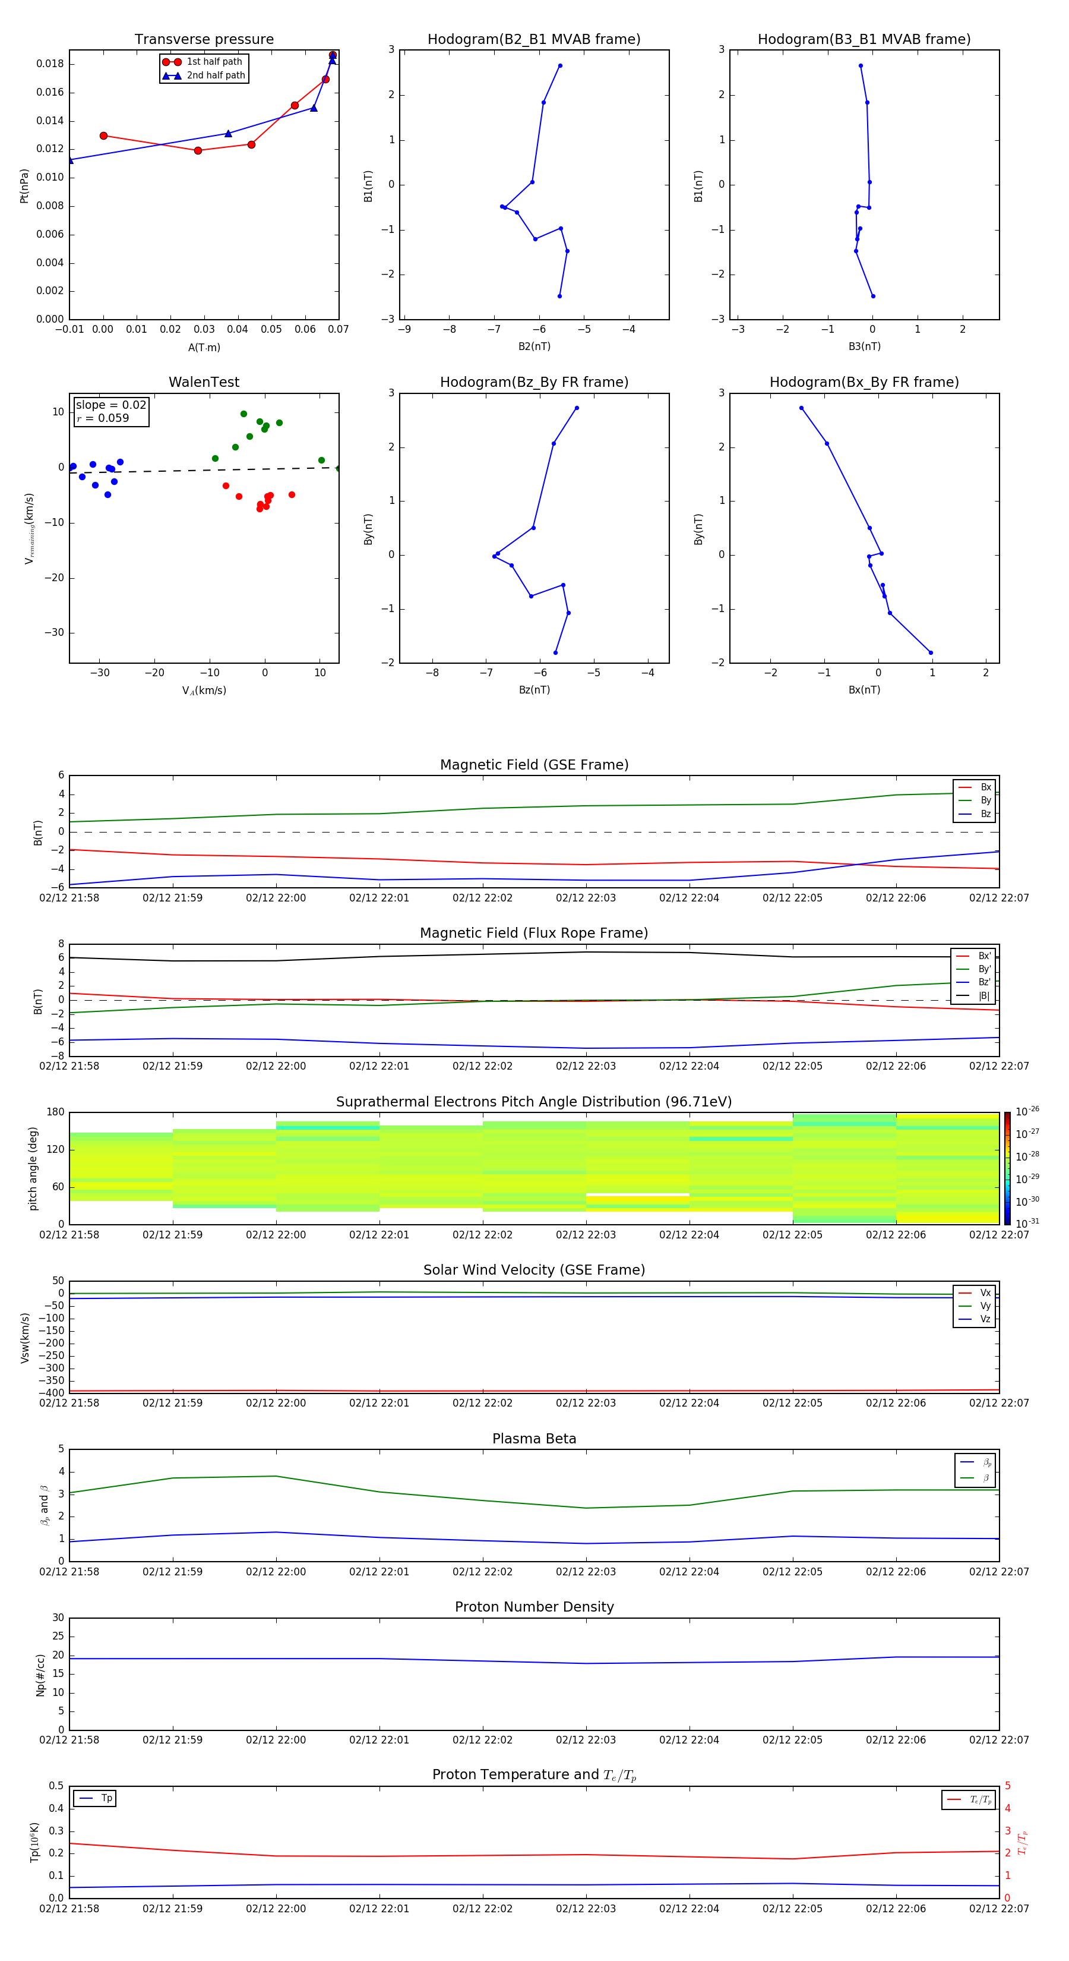Click the white gap in the pitch angle spectrogram
The image size is (1069, 1961).
tap(638, 1194)
